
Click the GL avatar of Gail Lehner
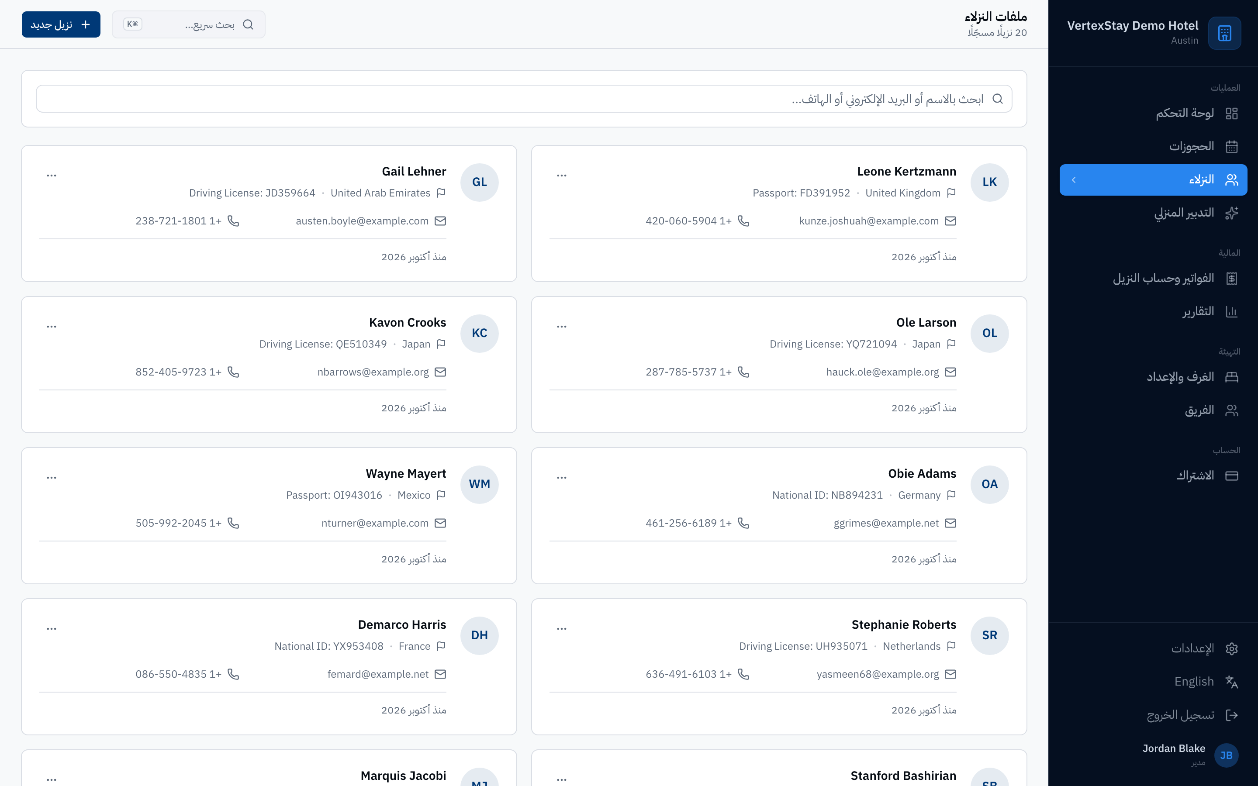coord(479,182)
